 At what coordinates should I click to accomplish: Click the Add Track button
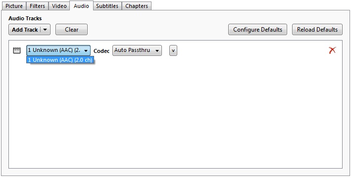(25, 30)
